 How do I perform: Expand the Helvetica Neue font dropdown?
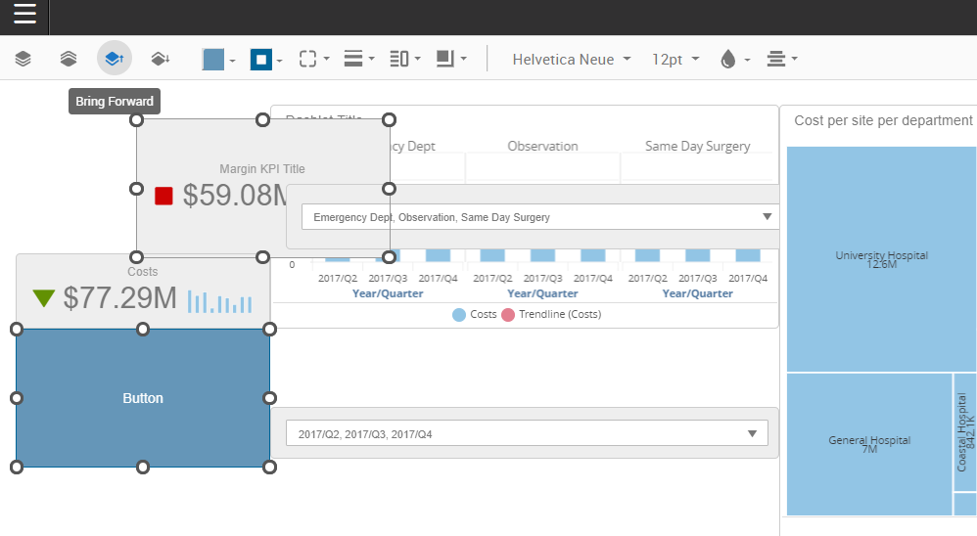[x=572, y=60]
